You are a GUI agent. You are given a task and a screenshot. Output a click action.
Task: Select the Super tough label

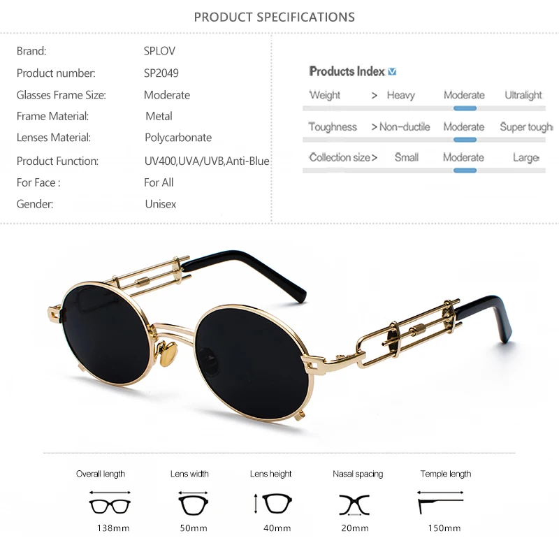click(526, 127)
